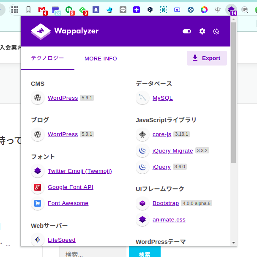Image resolution: width=257 pixels, height=257 pixels.
Task: Click the jQuery Migrate icon
Action: click(x=142, y=150)
